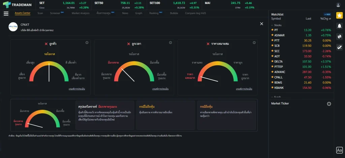Viewport: 345px width, 158px height.
Task: Toggle the star beside KBANK
Action: [272, 88]
